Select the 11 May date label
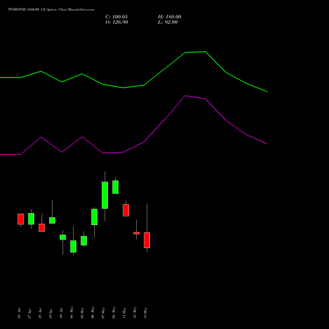Screen dimensions: 329x329 pos(124,313)
